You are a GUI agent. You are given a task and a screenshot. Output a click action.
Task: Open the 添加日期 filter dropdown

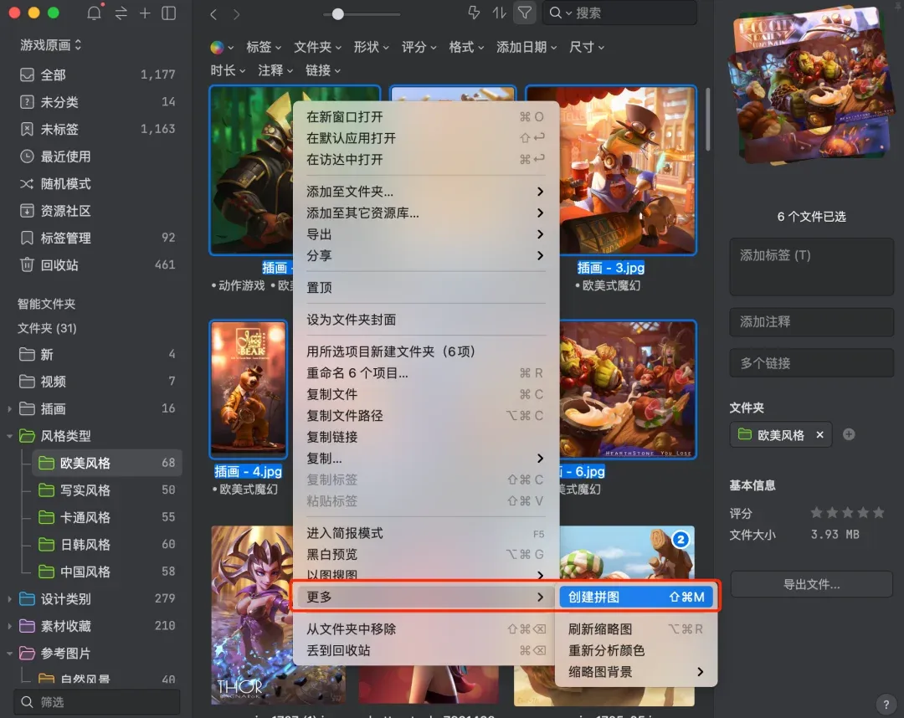coord(526,47)
